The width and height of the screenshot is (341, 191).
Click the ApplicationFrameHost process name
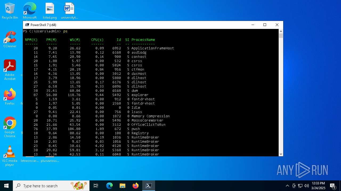click(153, 48)
